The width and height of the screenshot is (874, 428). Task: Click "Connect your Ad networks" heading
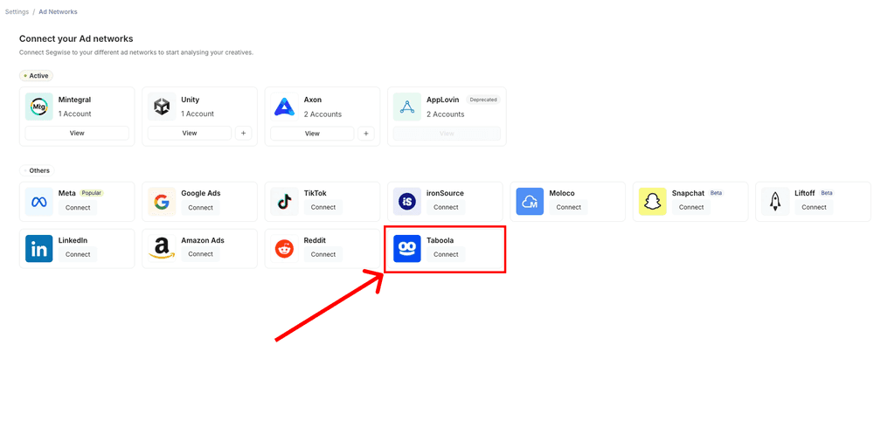[76, 38]
